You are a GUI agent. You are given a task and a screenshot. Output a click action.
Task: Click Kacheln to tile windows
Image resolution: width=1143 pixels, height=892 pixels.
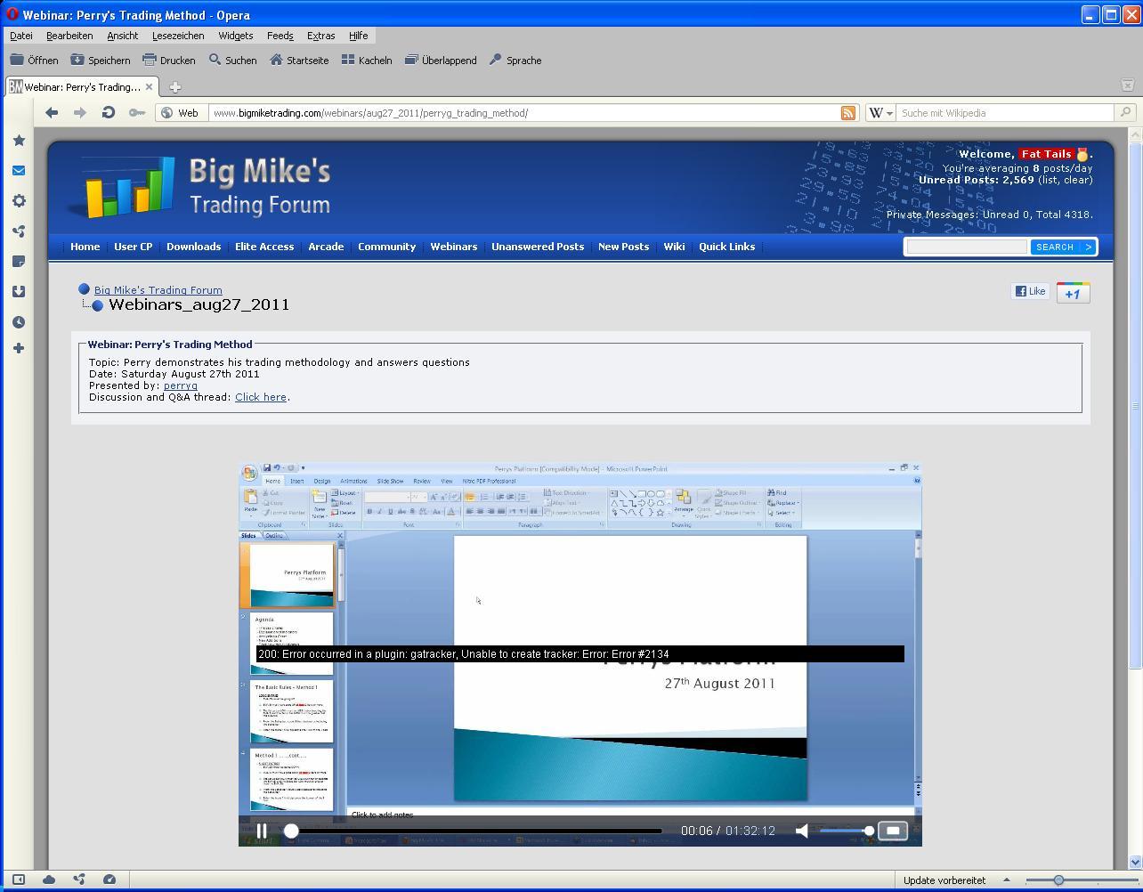point(367,61)
